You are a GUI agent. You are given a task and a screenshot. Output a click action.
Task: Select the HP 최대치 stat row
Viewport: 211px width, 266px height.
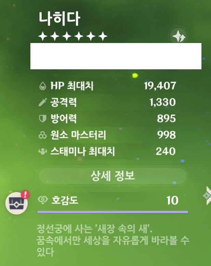[108, 86]
